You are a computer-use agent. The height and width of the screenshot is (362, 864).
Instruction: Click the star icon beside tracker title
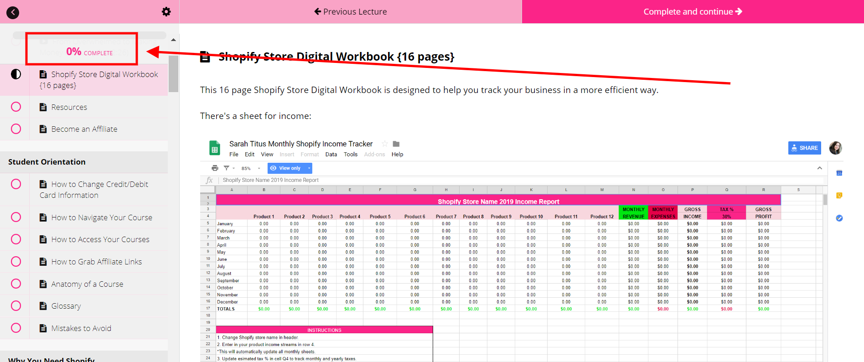pos(384,144)
